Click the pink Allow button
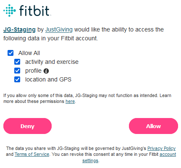The width and height of the screenshot is (181, 168). 153,126
